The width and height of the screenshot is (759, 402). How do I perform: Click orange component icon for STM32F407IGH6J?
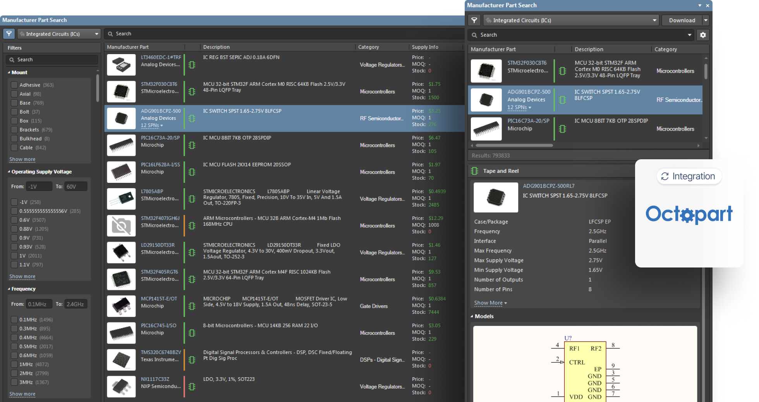192,226
